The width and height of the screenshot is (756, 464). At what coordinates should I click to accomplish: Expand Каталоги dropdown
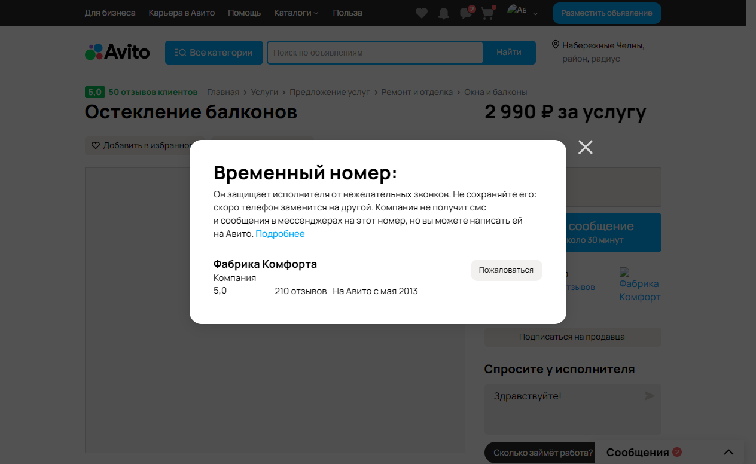(296, 13)
